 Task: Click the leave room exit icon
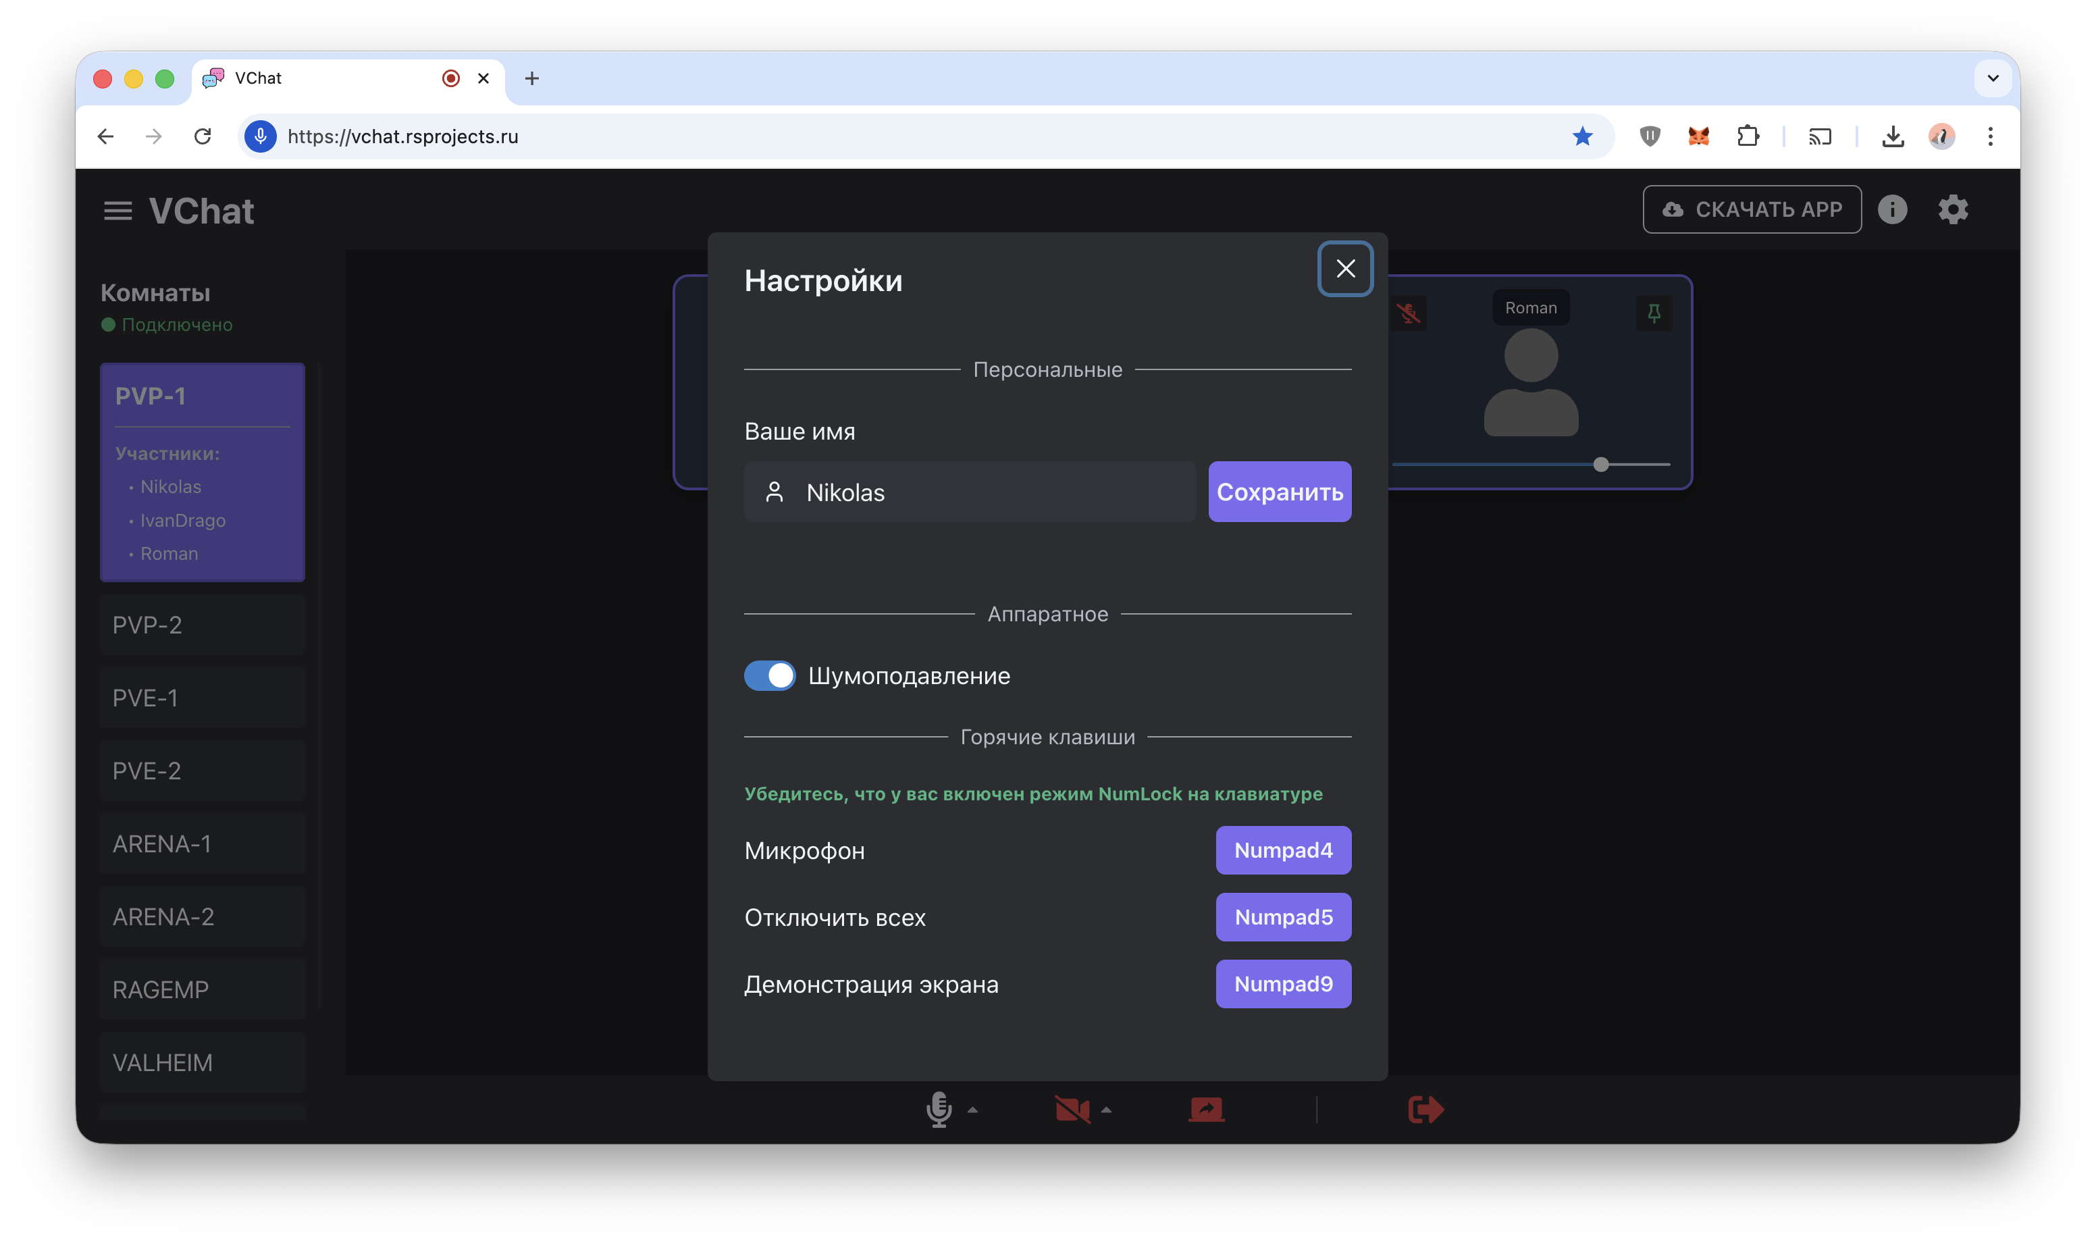(x=1425, y=1109)
